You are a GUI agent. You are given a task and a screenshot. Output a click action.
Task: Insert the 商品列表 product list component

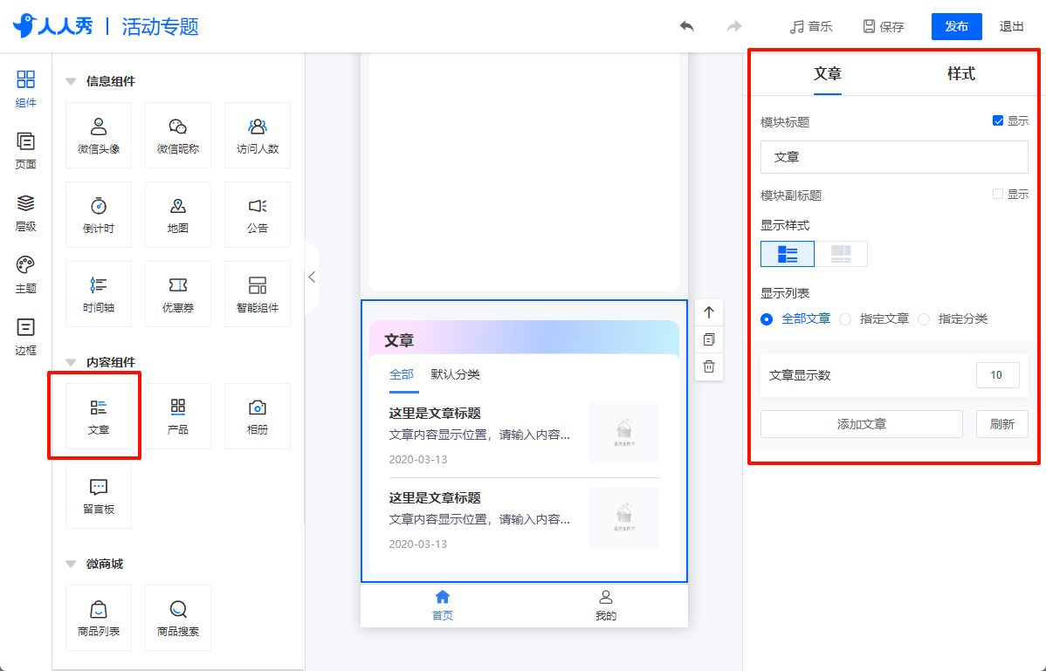click(x=99, y=618)
